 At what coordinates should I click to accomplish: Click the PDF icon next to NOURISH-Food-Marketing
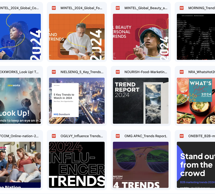(118, 72)
